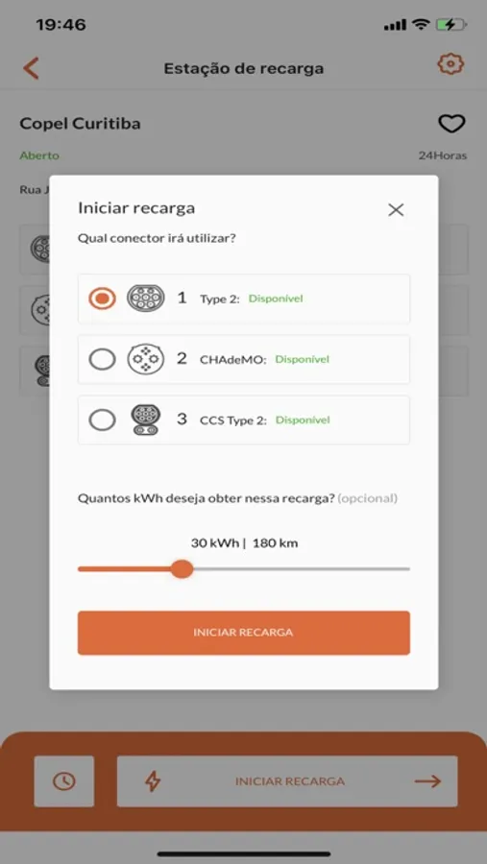Click the CCS Type 2 plug icon
This screenshot has height=864, width=487.
pos(146,420)
